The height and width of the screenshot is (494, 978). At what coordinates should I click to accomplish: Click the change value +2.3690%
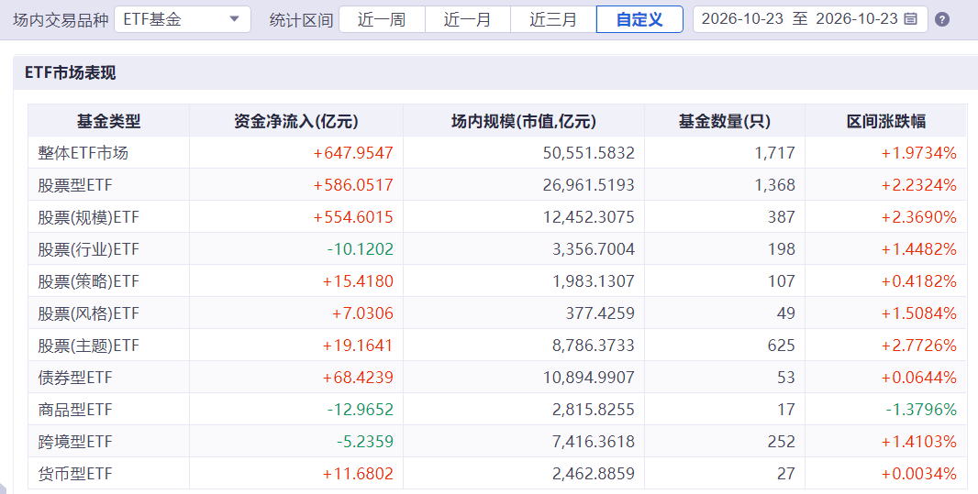click(918, 217)
